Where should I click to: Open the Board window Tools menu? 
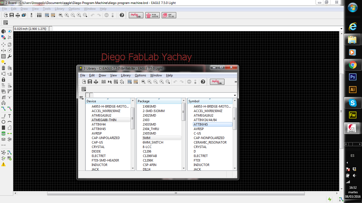47,9
